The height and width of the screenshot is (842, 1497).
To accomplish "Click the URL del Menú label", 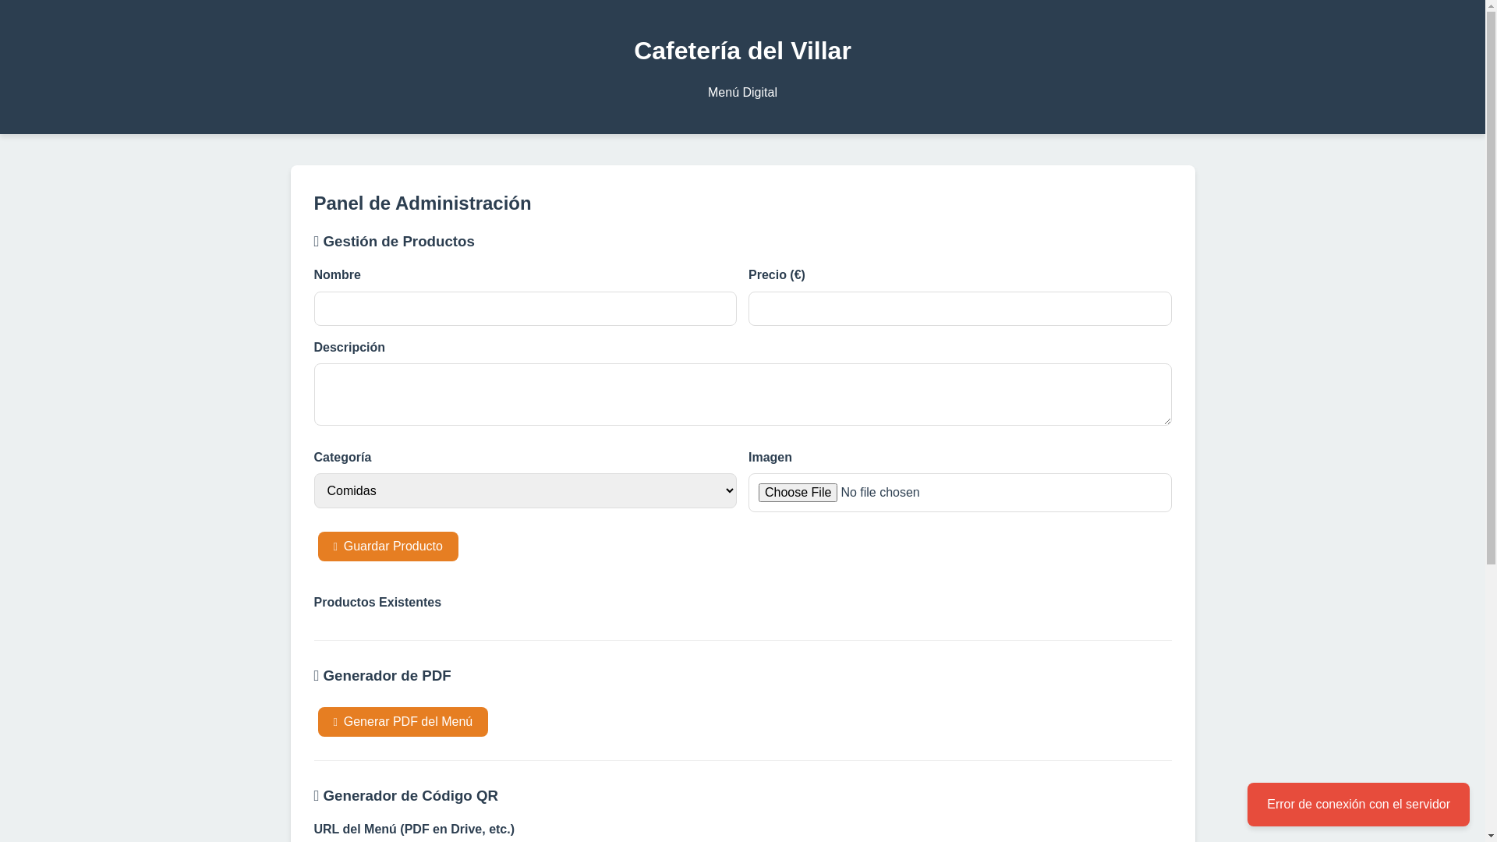I will click(414, 830).
